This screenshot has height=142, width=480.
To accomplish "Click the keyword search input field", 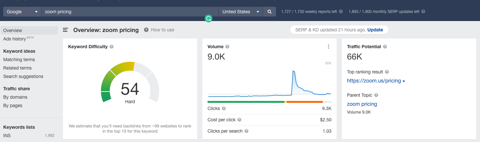I will 130,12.
